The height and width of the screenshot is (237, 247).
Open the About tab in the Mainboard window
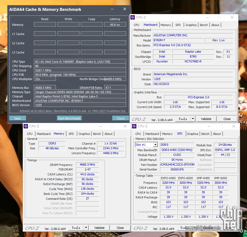pyautogui.click(x=215, y=25)
